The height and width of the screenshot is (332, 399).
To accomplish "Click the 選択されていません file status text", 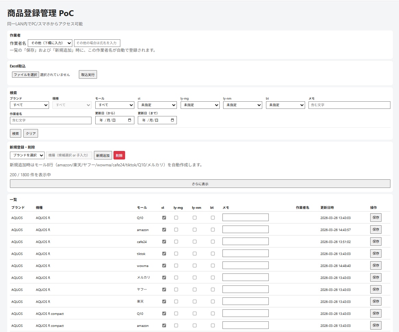I will pyautogui.click(x=55, y=75).
